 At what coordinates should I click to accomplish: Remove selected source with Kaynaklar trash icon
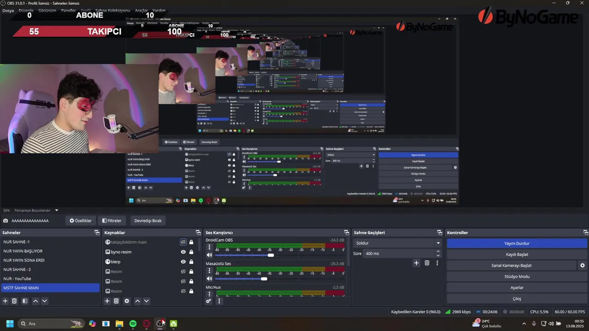click(x=116, y=301)
